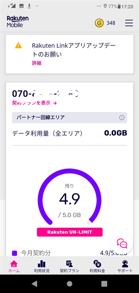Tap the gold coin points icon

pyautogui.click(x=99, y=23)
